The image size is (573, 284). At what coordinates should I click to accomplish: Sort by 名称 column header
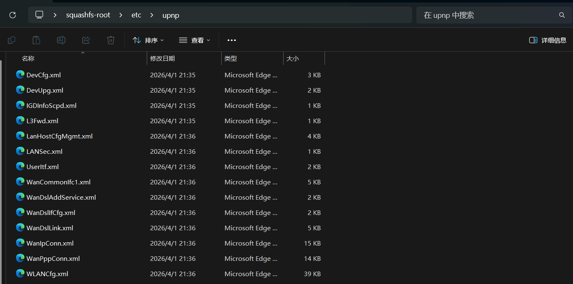28,59
